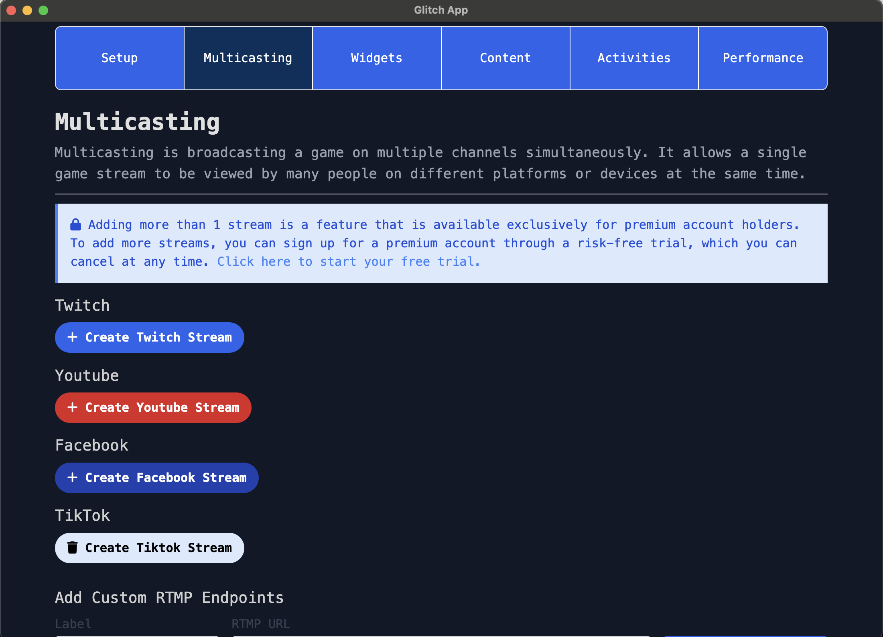Image resolution: width=883 pixels, height=637 pixels.
Task: Click the yellow minimize window button
Action: (x=27, y=10)
